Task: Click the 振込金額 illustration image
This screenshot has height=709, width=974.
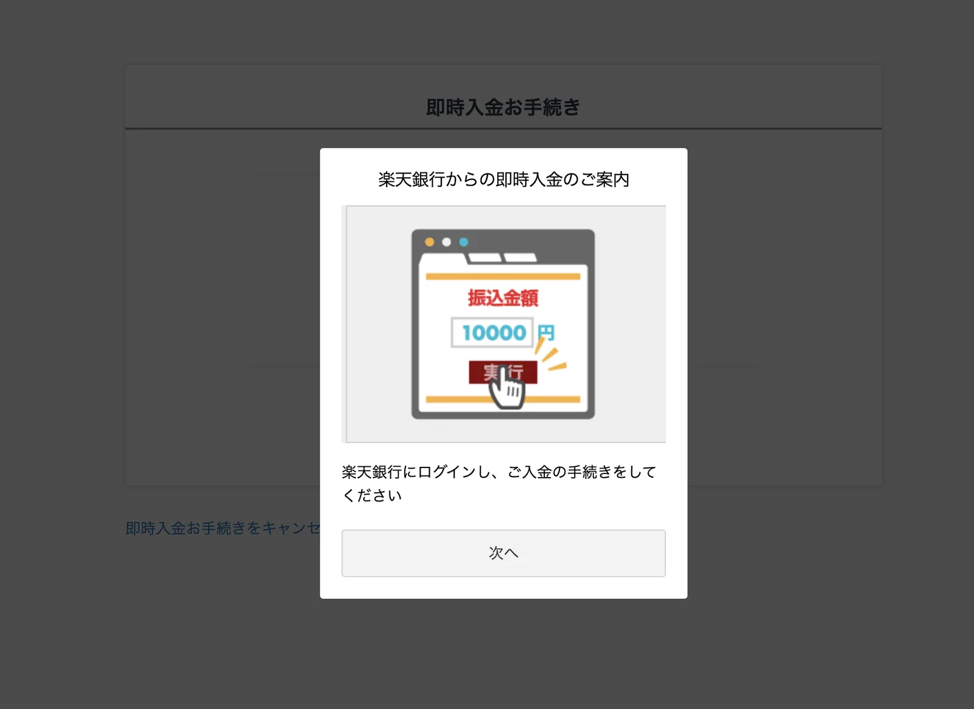Action: coord(503,324)
